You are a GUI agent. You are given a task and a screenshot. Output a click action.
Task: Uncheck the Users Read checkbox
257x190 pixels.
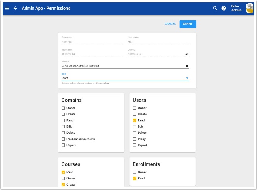135,120
